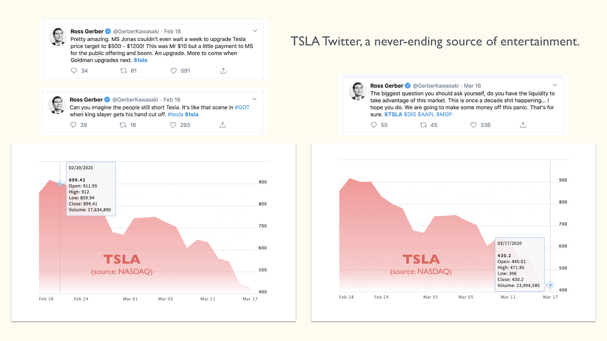Click reply icon on Feb 19 tweet
Viewport: 607px width, 341px height.
point(73,125)
